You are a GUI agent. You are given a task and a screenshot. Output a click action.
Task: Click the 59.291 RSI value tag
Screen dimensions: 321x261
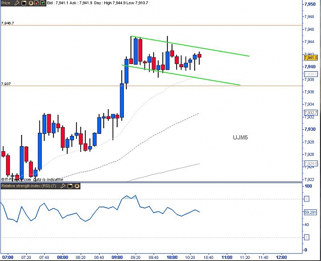[x=310, y=212]
